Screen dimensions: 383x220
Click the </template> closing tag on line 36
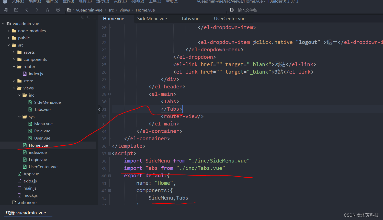[129, 146]
